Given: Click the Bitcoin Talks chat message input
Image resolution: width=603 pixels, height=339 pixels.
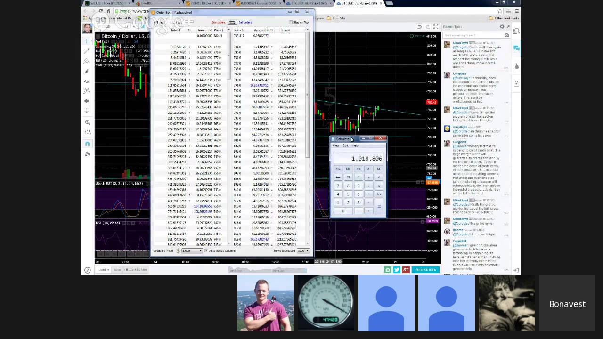Looking at the screenshot, I should point(473,35).
